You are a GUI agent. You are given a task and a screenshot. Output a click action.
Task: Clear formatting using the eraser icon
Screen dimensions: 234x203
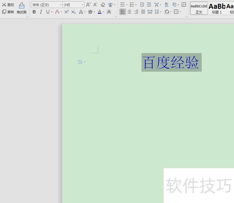point(103,5)
